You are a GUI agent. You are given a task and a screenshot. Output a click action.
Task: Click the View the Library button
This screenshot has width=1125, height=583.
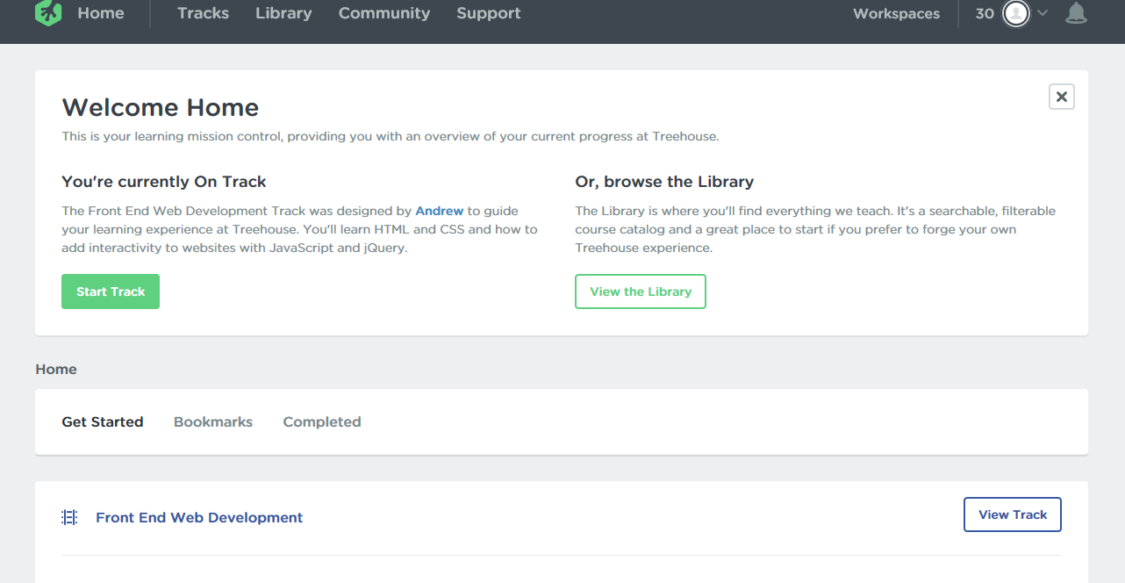(641, 291)
